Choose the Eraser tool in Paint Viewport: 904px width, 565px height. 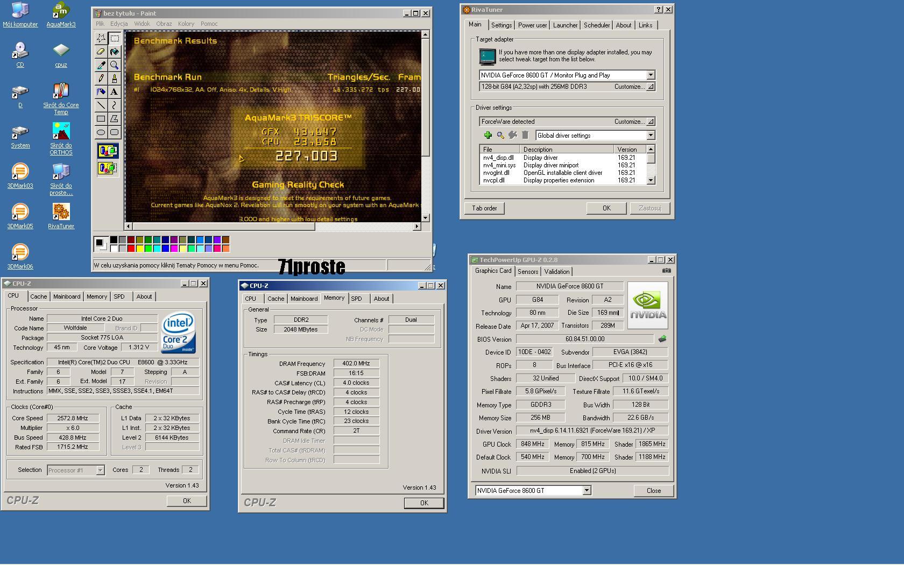click(101, 52)
